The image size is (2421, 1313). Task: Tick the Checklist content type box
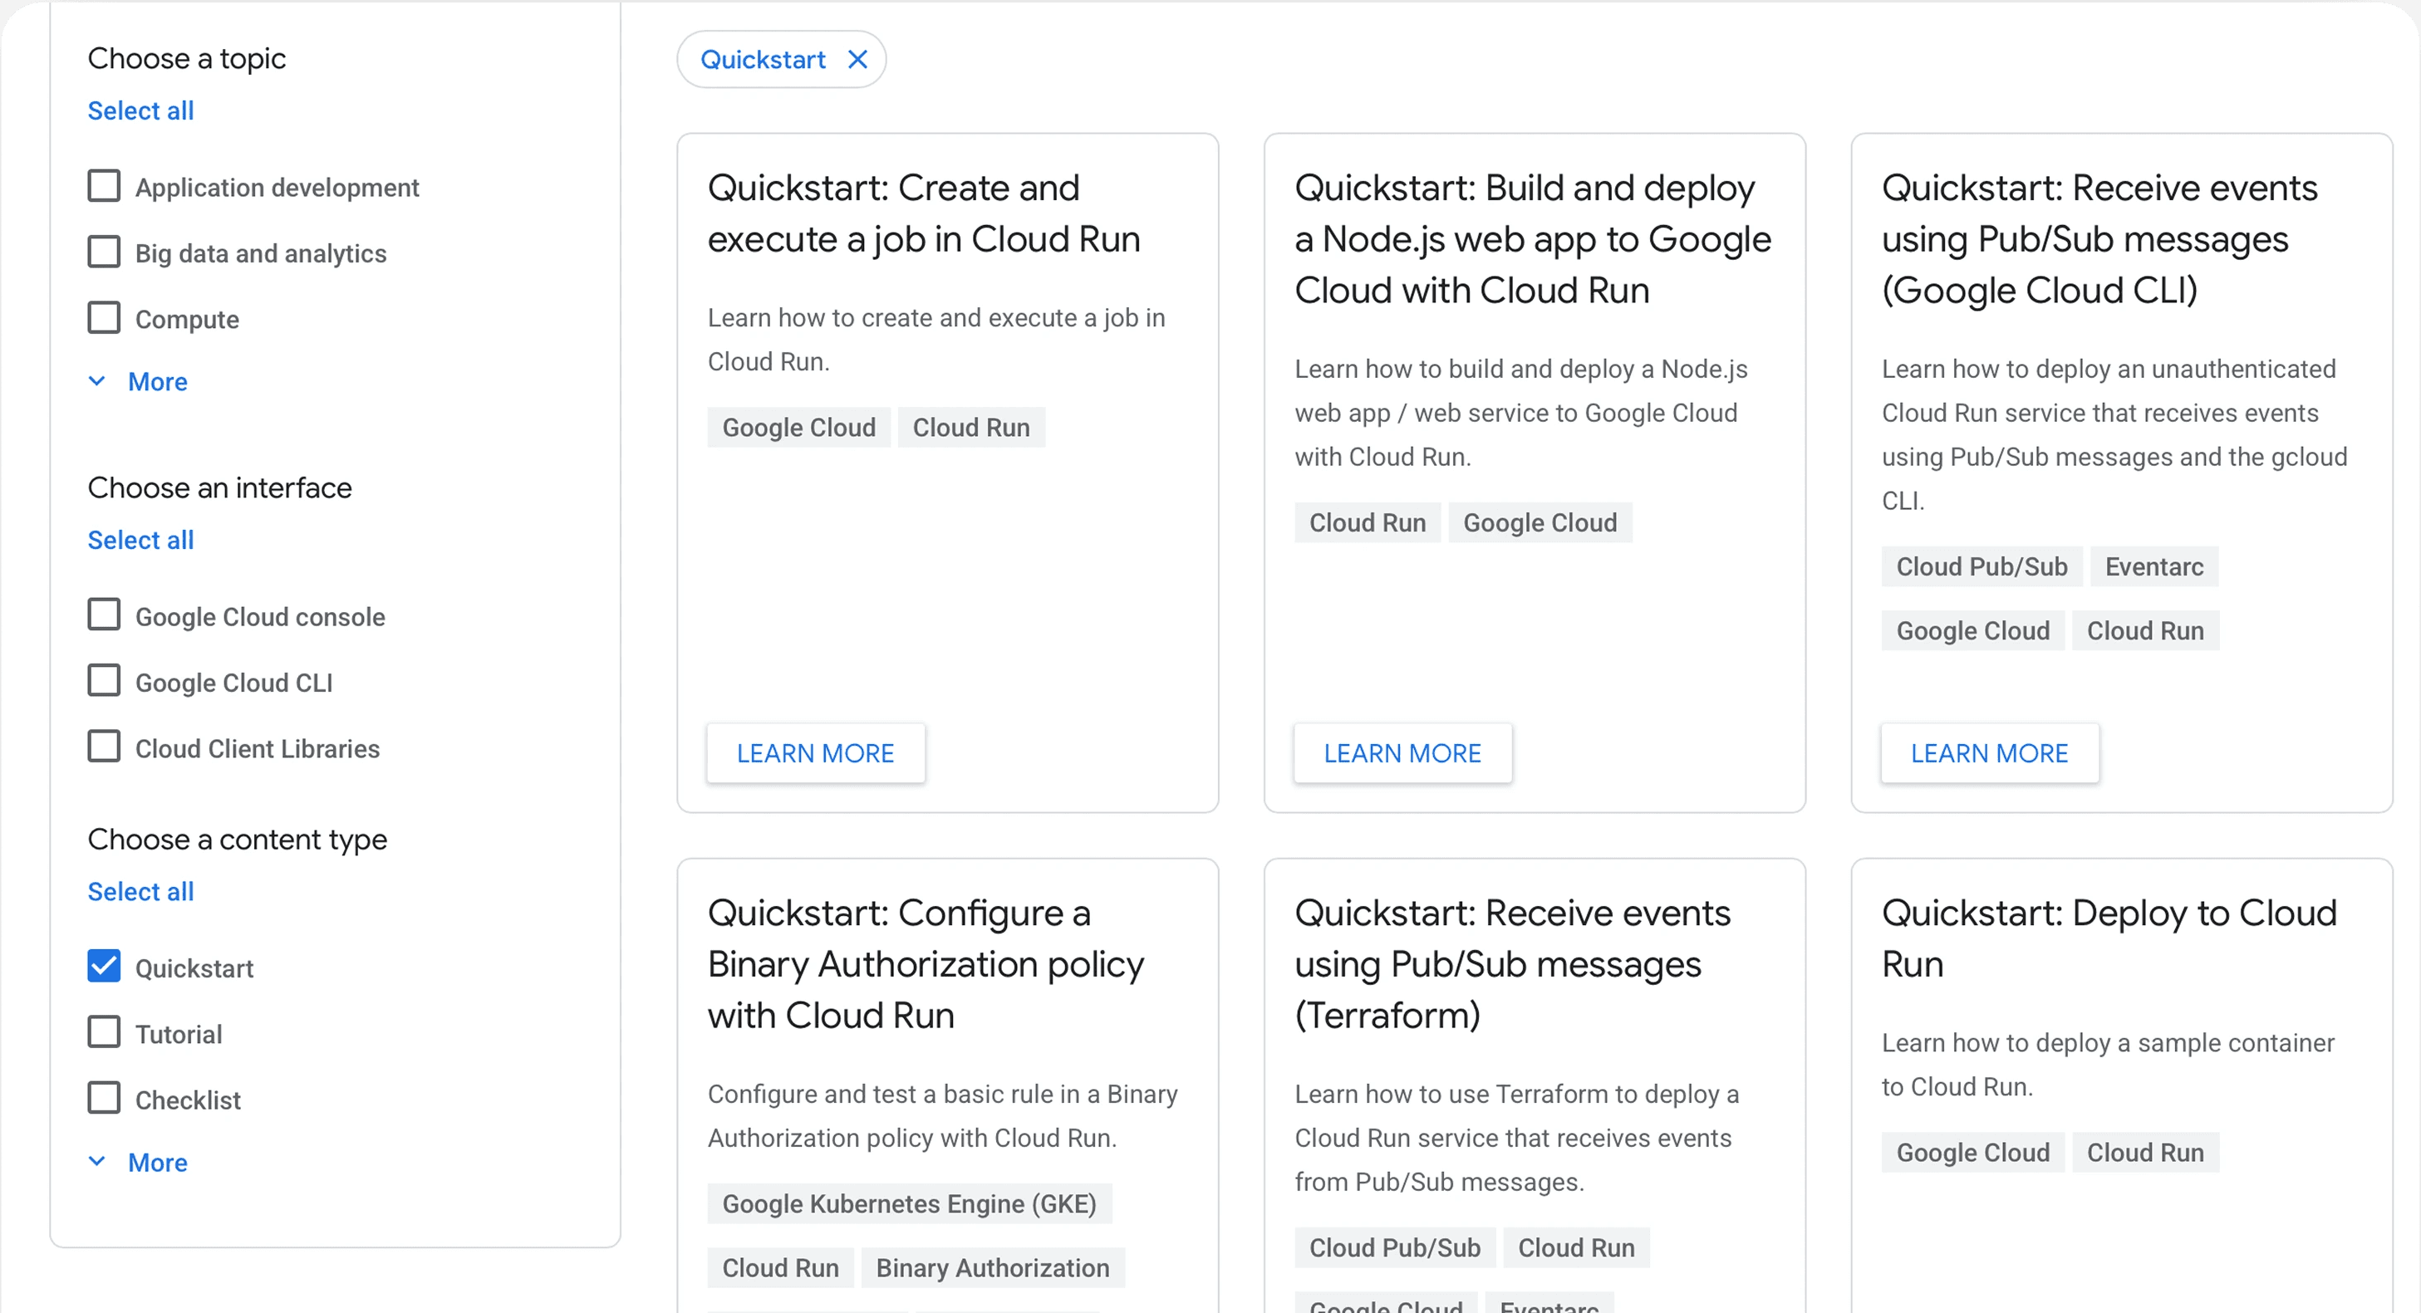[x=105, y=1098]
